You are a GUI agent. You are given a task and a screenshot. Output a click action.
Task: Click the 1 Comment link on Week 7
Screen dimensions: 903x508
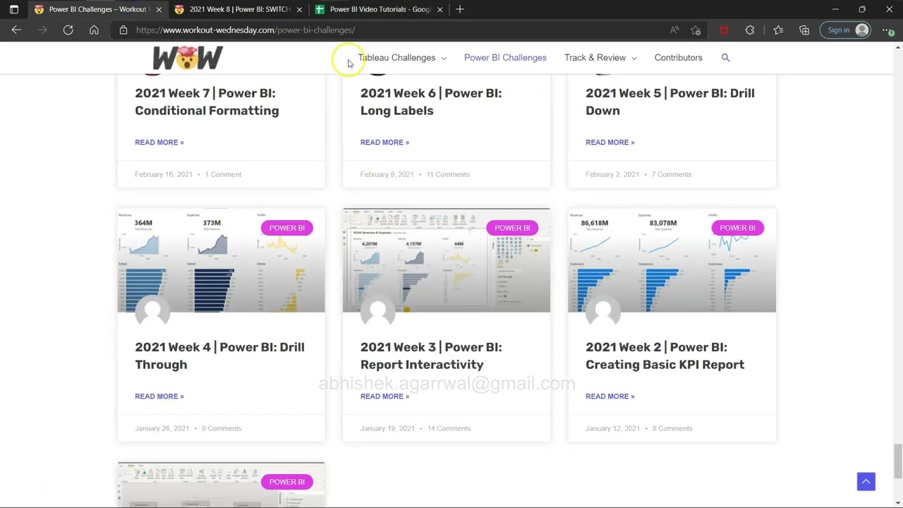tap(223, 174)
